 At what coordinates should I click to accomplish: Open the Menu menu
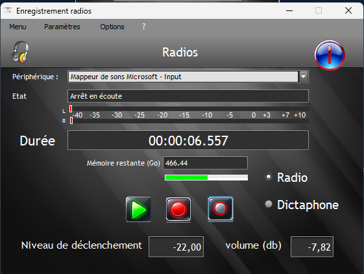coord(18,27)
